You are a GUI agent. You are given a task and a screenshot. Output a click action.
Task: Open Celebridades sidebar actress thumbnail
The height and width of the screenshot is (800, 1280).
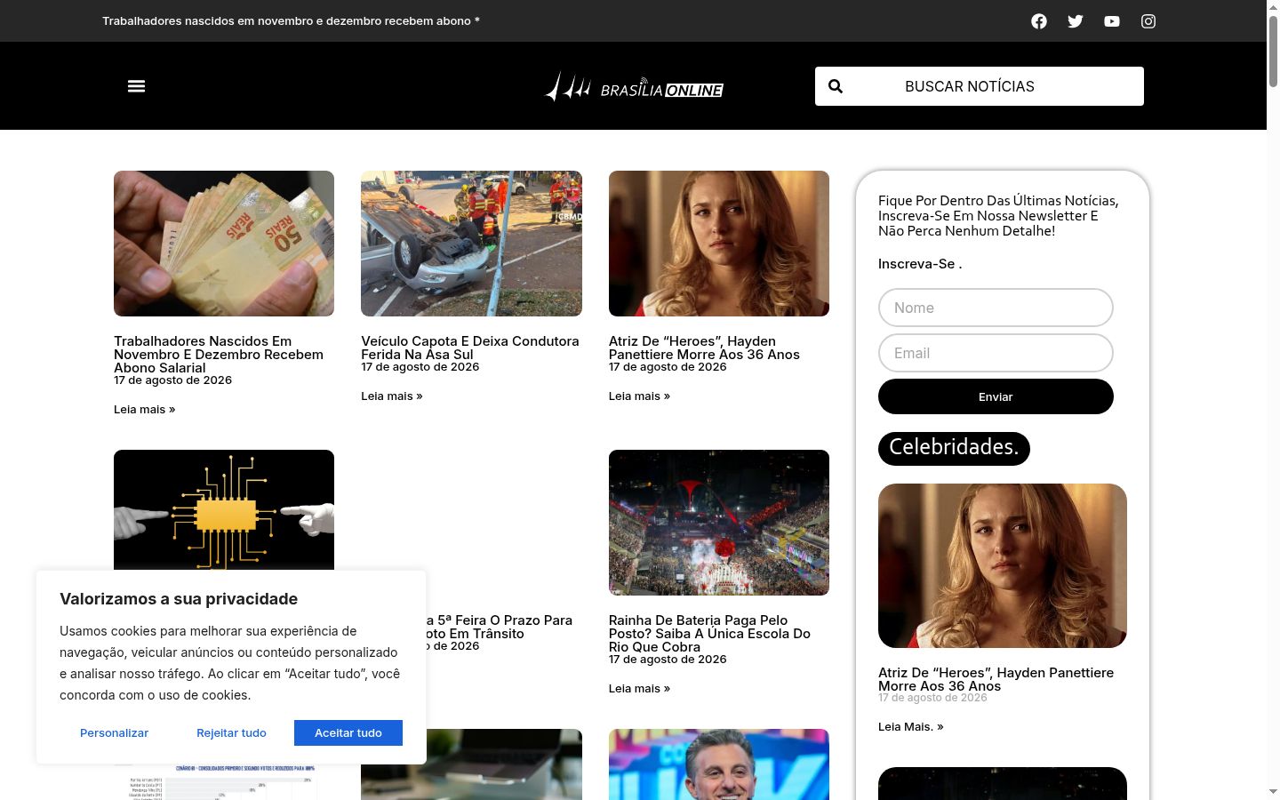pos(1003,565)
